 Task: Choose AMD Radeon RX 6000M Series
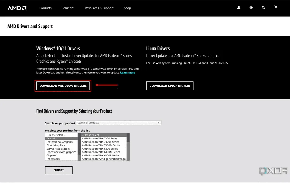click(x=101, y=152)
